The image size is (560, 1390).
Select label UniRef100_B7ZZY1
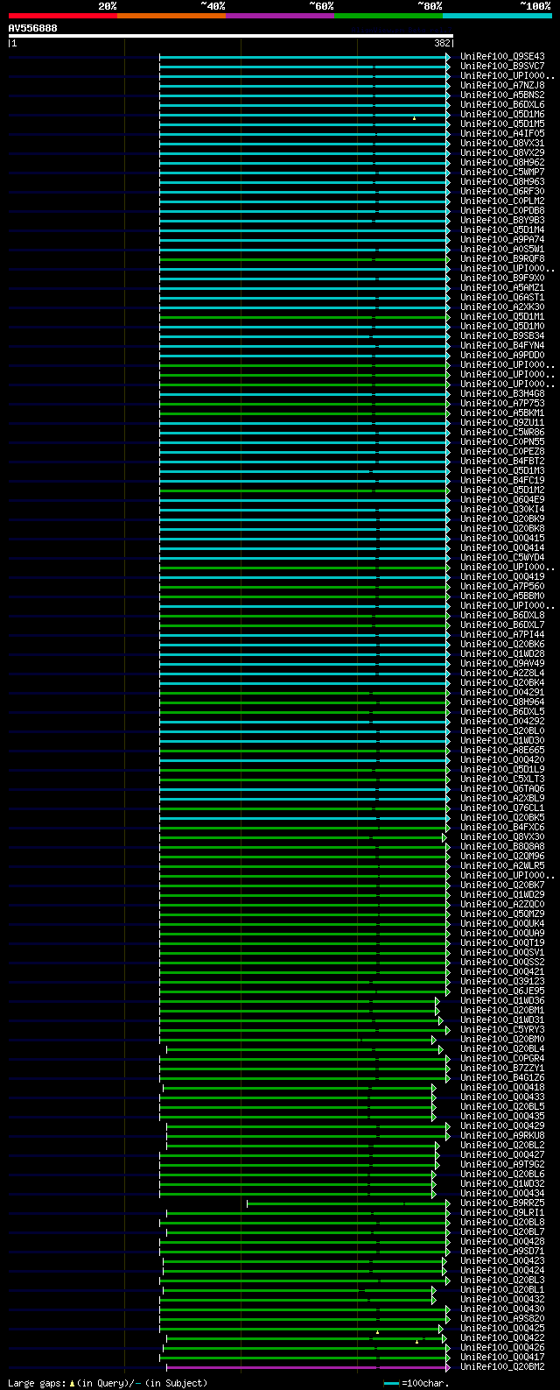502,1068
